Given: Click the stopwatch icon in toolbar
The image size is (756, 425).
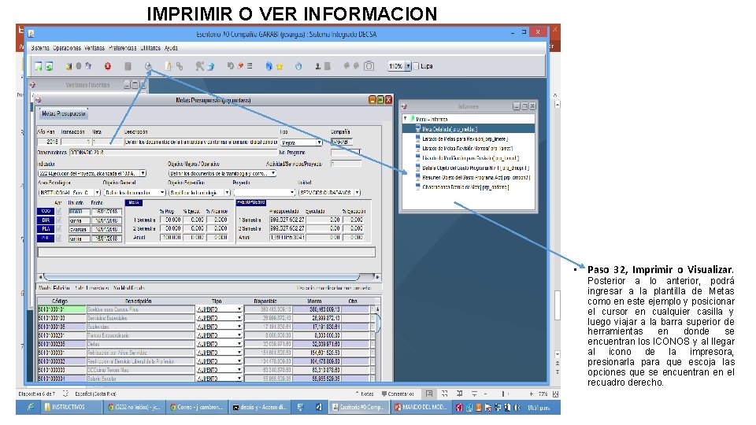Looking at the screenshot, I should 298,66.
